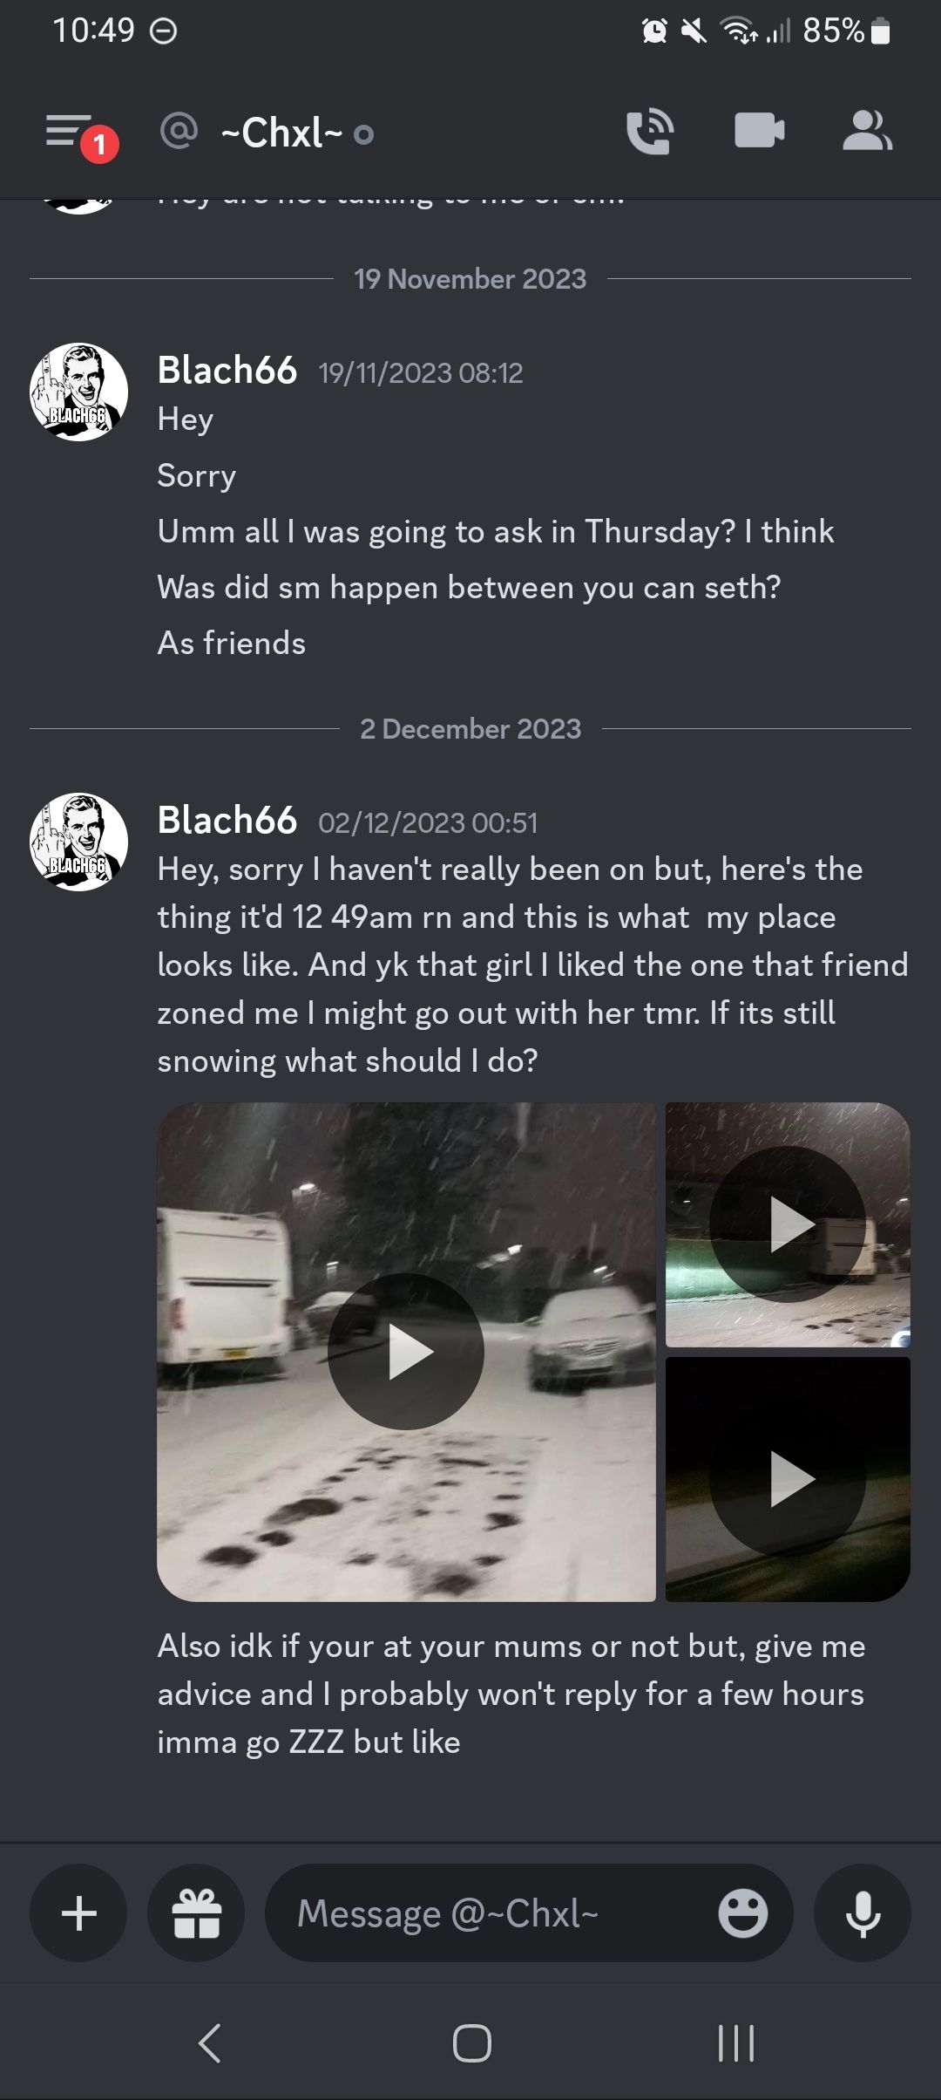Open the members list icon
Screen dimensions: 941x2100
867,132
